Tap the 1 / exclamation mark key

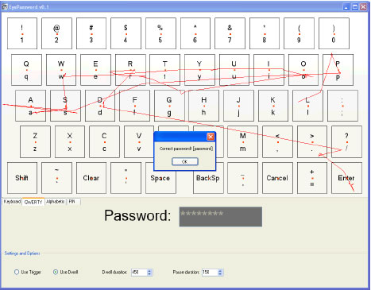point(22,33)
